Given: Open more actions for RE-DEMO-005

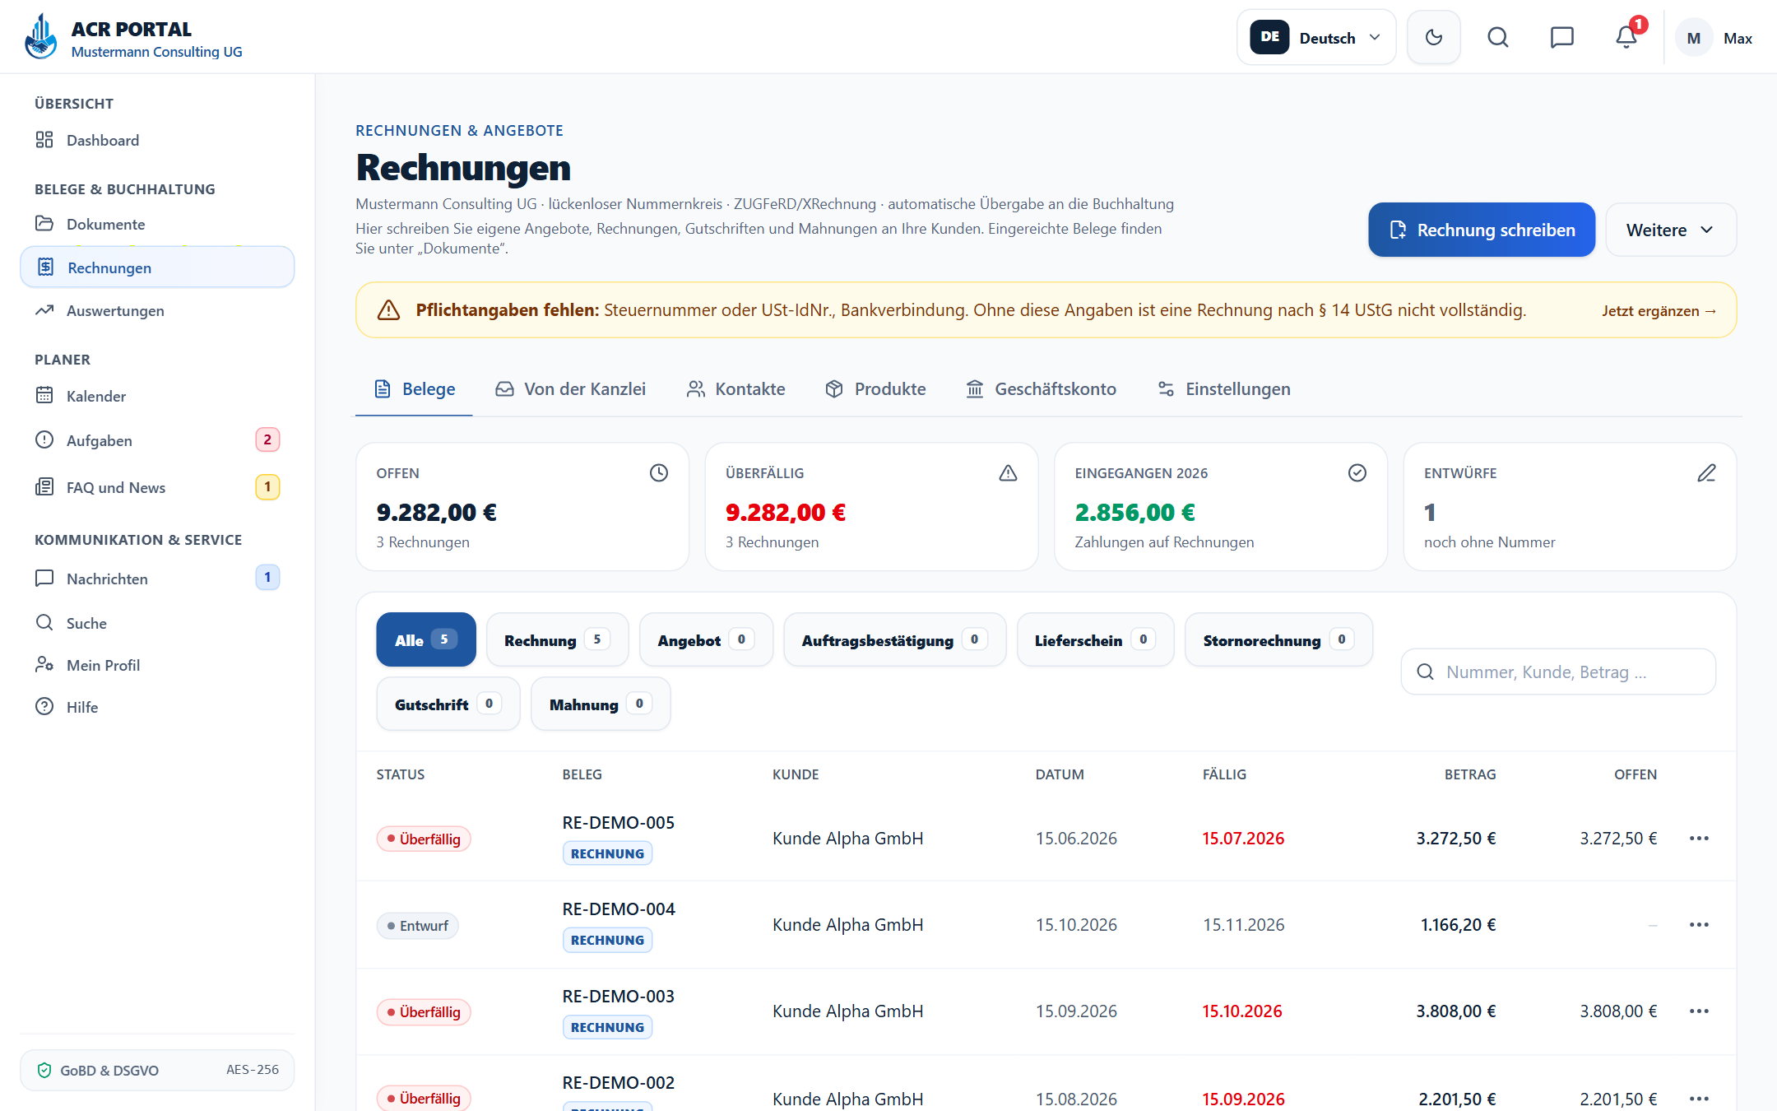Looking at the screenshot, I should point(1699,839).
